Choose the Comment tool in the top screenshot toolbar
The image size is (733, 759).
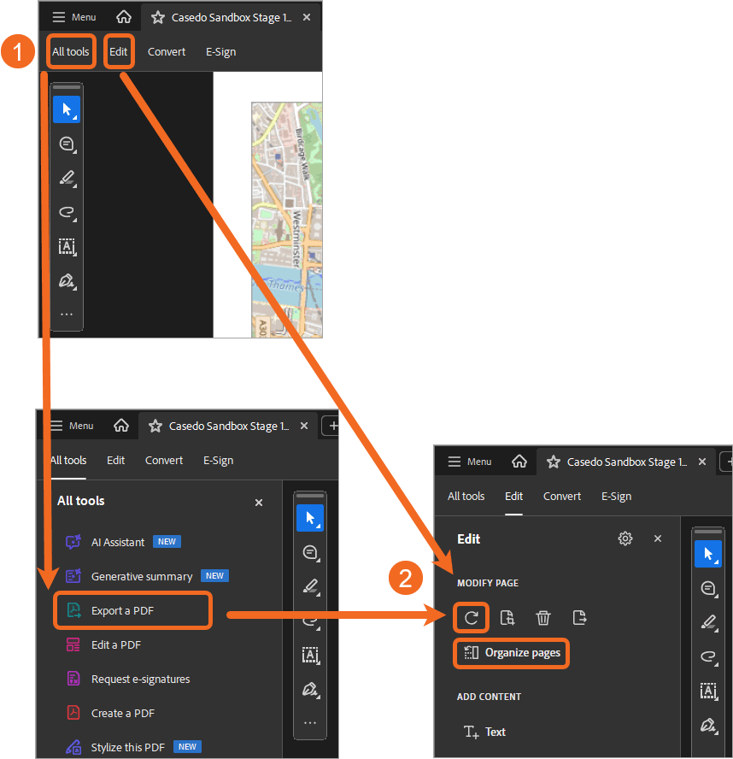click(x=67, y=144)
